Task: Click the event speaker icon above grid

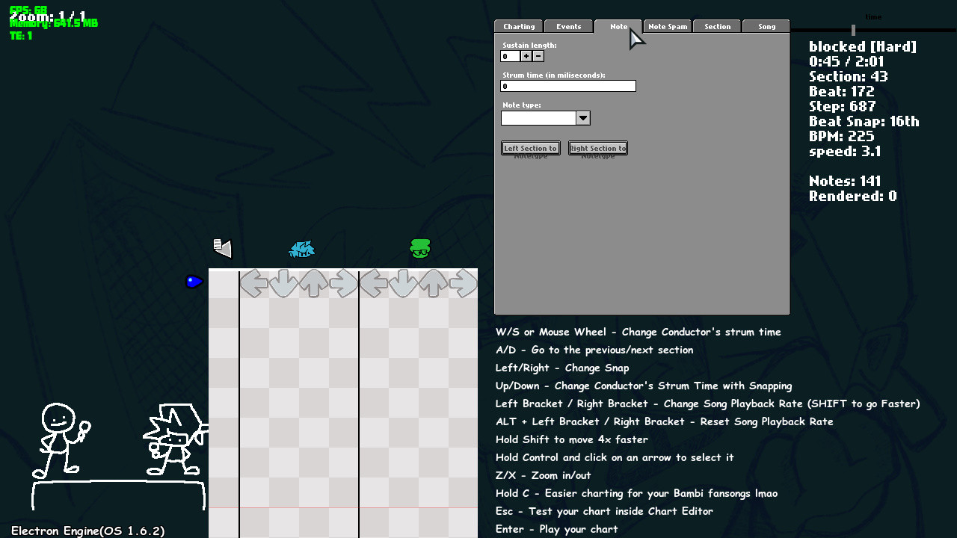Action: [223, 248]
